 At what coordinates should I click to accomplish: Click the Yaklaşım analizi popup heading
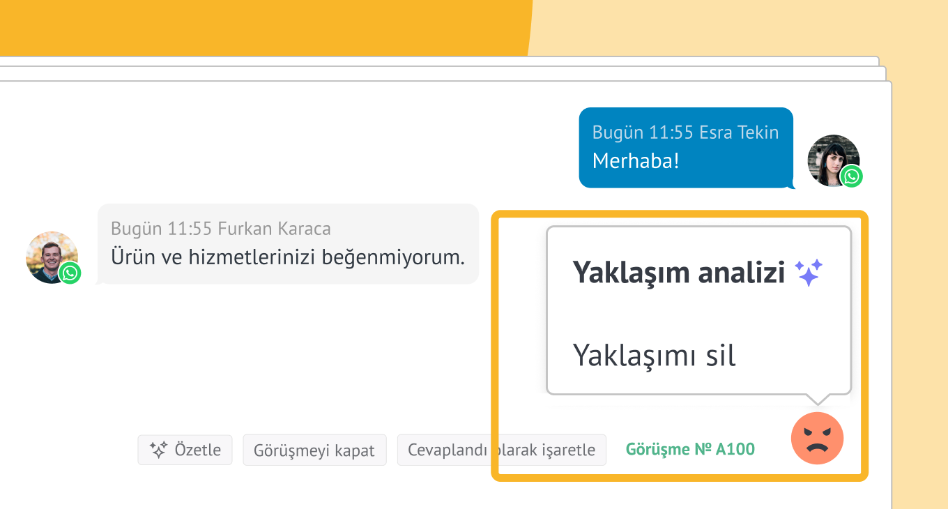click(x=678, y=273)
